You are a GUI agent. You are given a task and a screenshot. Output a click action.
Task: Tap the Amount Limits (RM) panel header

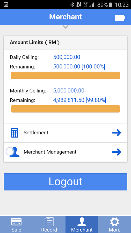click(65, 43)
